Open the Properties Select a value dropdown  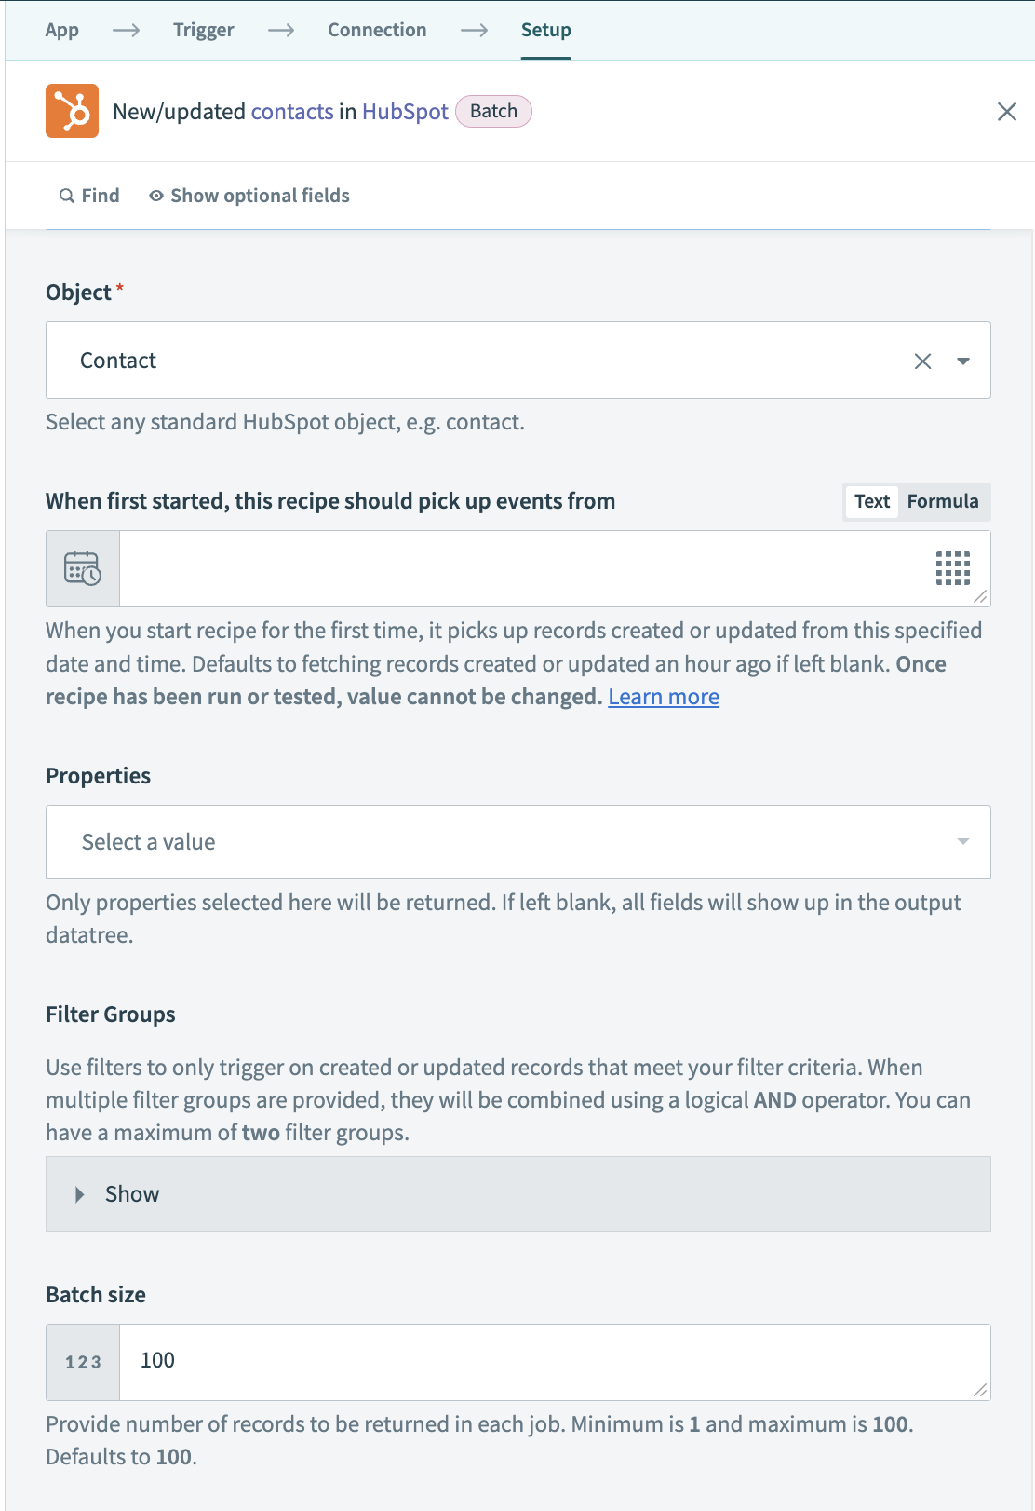point(517,841)
